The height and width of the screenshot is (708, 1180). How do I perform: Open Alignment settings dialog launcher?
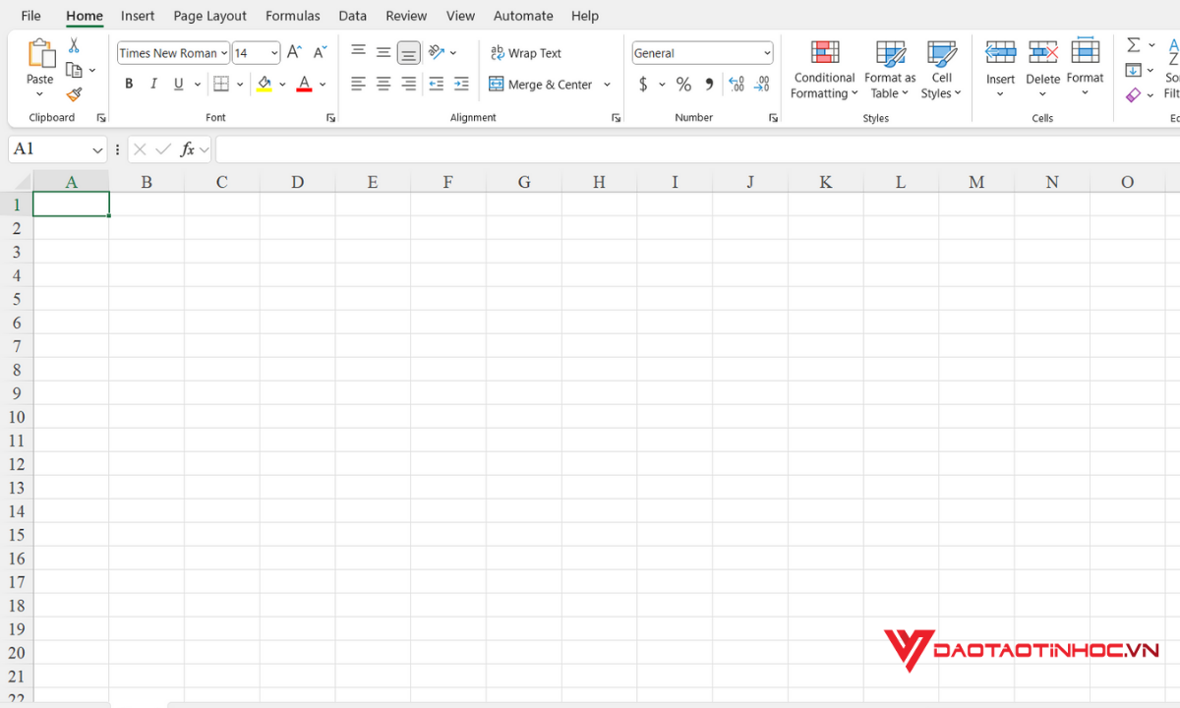(x=617, y=118)
